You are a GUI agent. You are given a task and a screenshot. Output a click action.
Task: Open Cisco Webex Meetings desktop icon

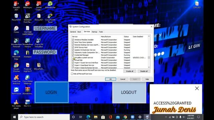27,80
